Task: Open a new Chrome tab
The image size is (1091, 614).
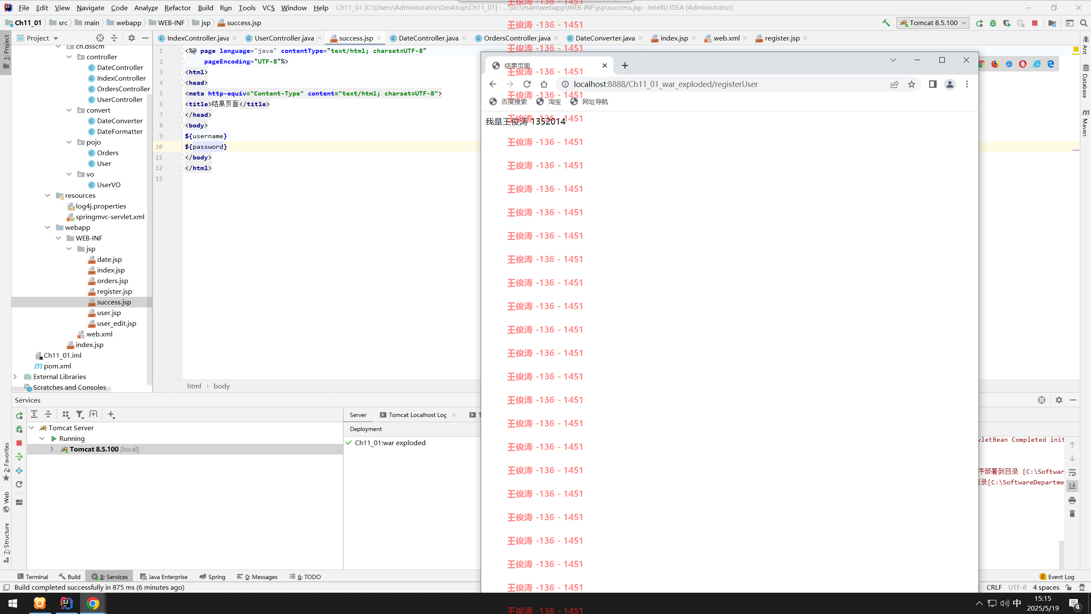Action: click(625, 66)
